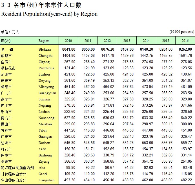Select the Yibin region name
The height and width of the screenshot is (185, 195).
[43, 130]
